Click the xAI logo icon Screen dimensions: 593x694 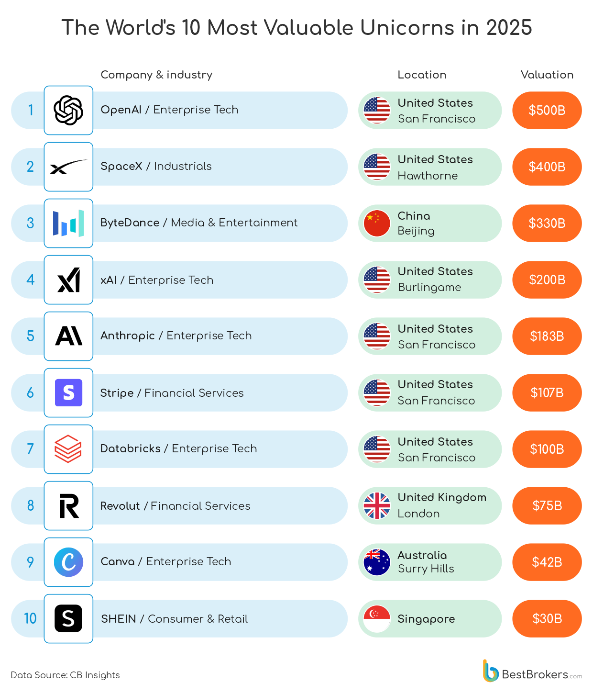point(68,280)
